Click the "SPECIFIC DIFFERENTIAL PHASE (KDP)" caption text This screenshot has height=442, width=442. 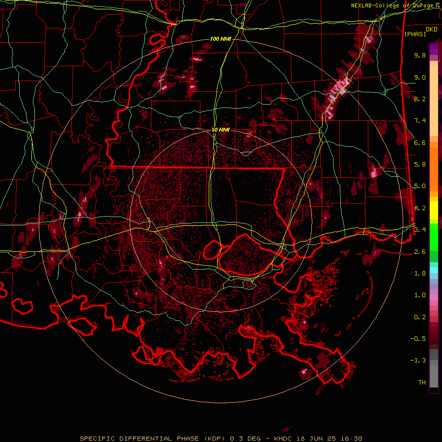point(152,439)
